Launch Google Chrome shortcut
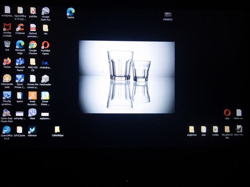 (33, 45)
